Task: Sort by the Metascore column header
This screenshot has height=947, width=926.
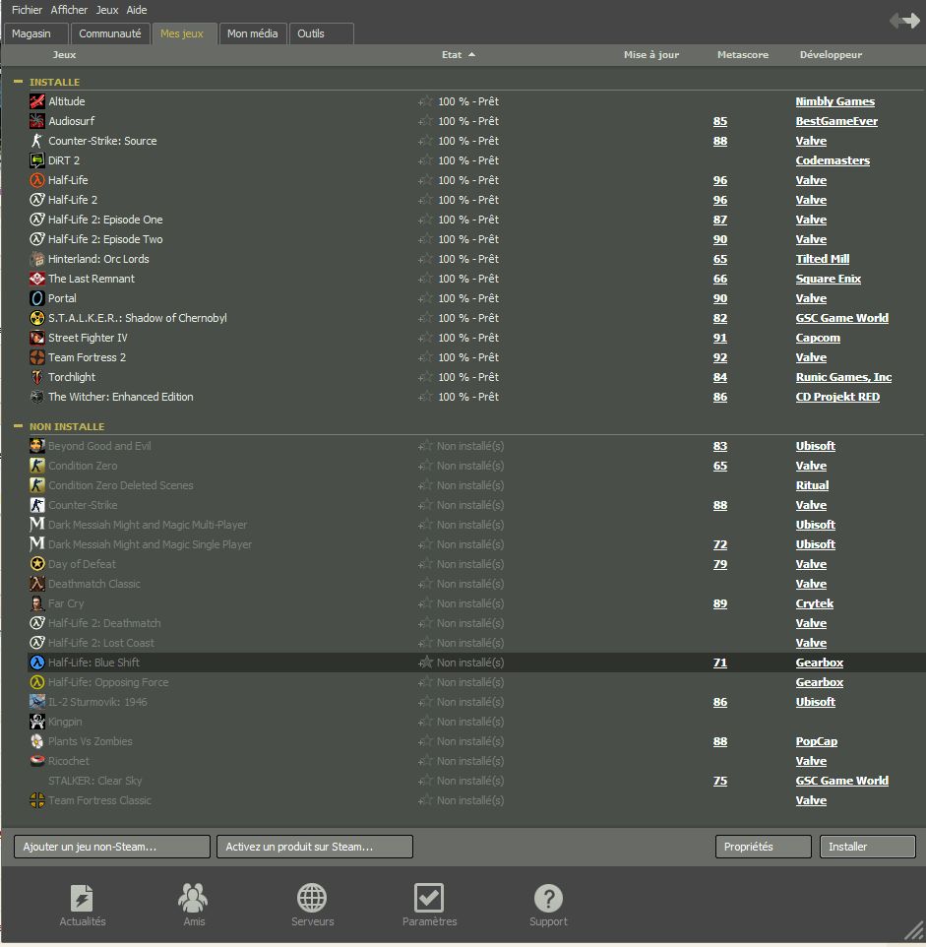Action: pos(743,54)
